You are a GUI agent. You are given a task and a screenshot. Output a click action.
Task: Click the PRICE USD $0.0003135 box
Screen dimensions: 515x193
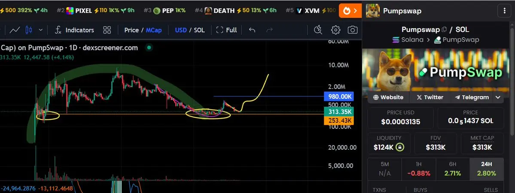pos(400,118)
